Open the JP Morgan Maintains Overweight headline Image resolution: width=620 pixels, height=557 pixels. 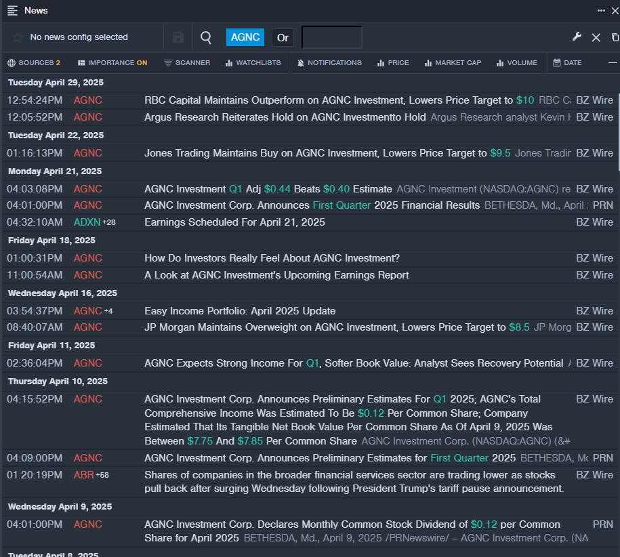(x=337, y=328)
